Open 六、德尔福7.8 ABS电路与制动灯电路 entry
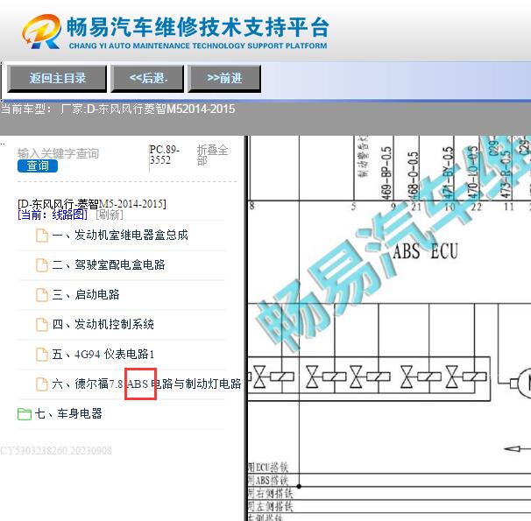 pos(146,384)
